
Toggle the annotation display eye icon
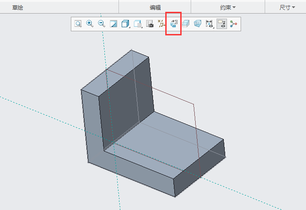click(222, 24)
